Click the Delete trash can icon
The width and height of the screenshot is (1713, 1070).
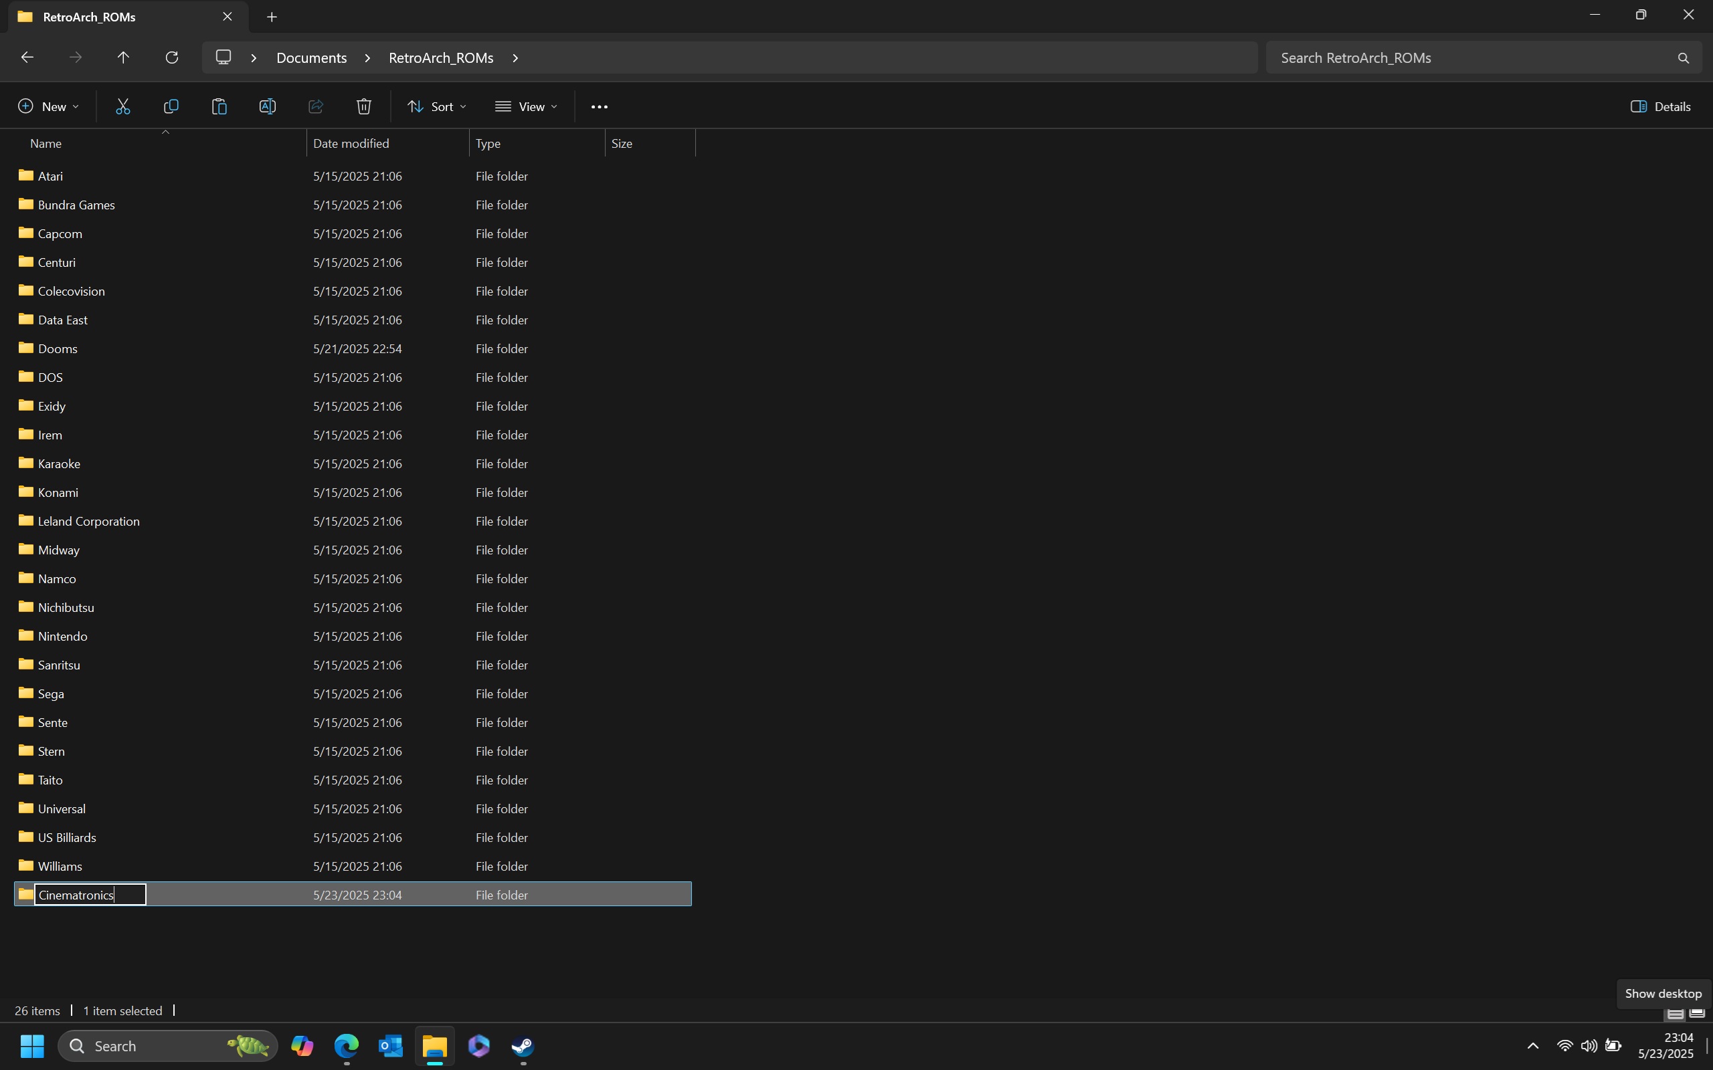[364, 106]
